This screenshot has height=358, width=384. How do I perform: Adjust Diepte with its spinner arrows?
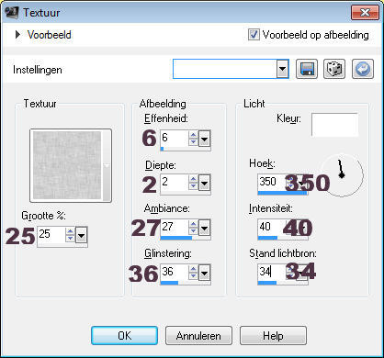193,183
